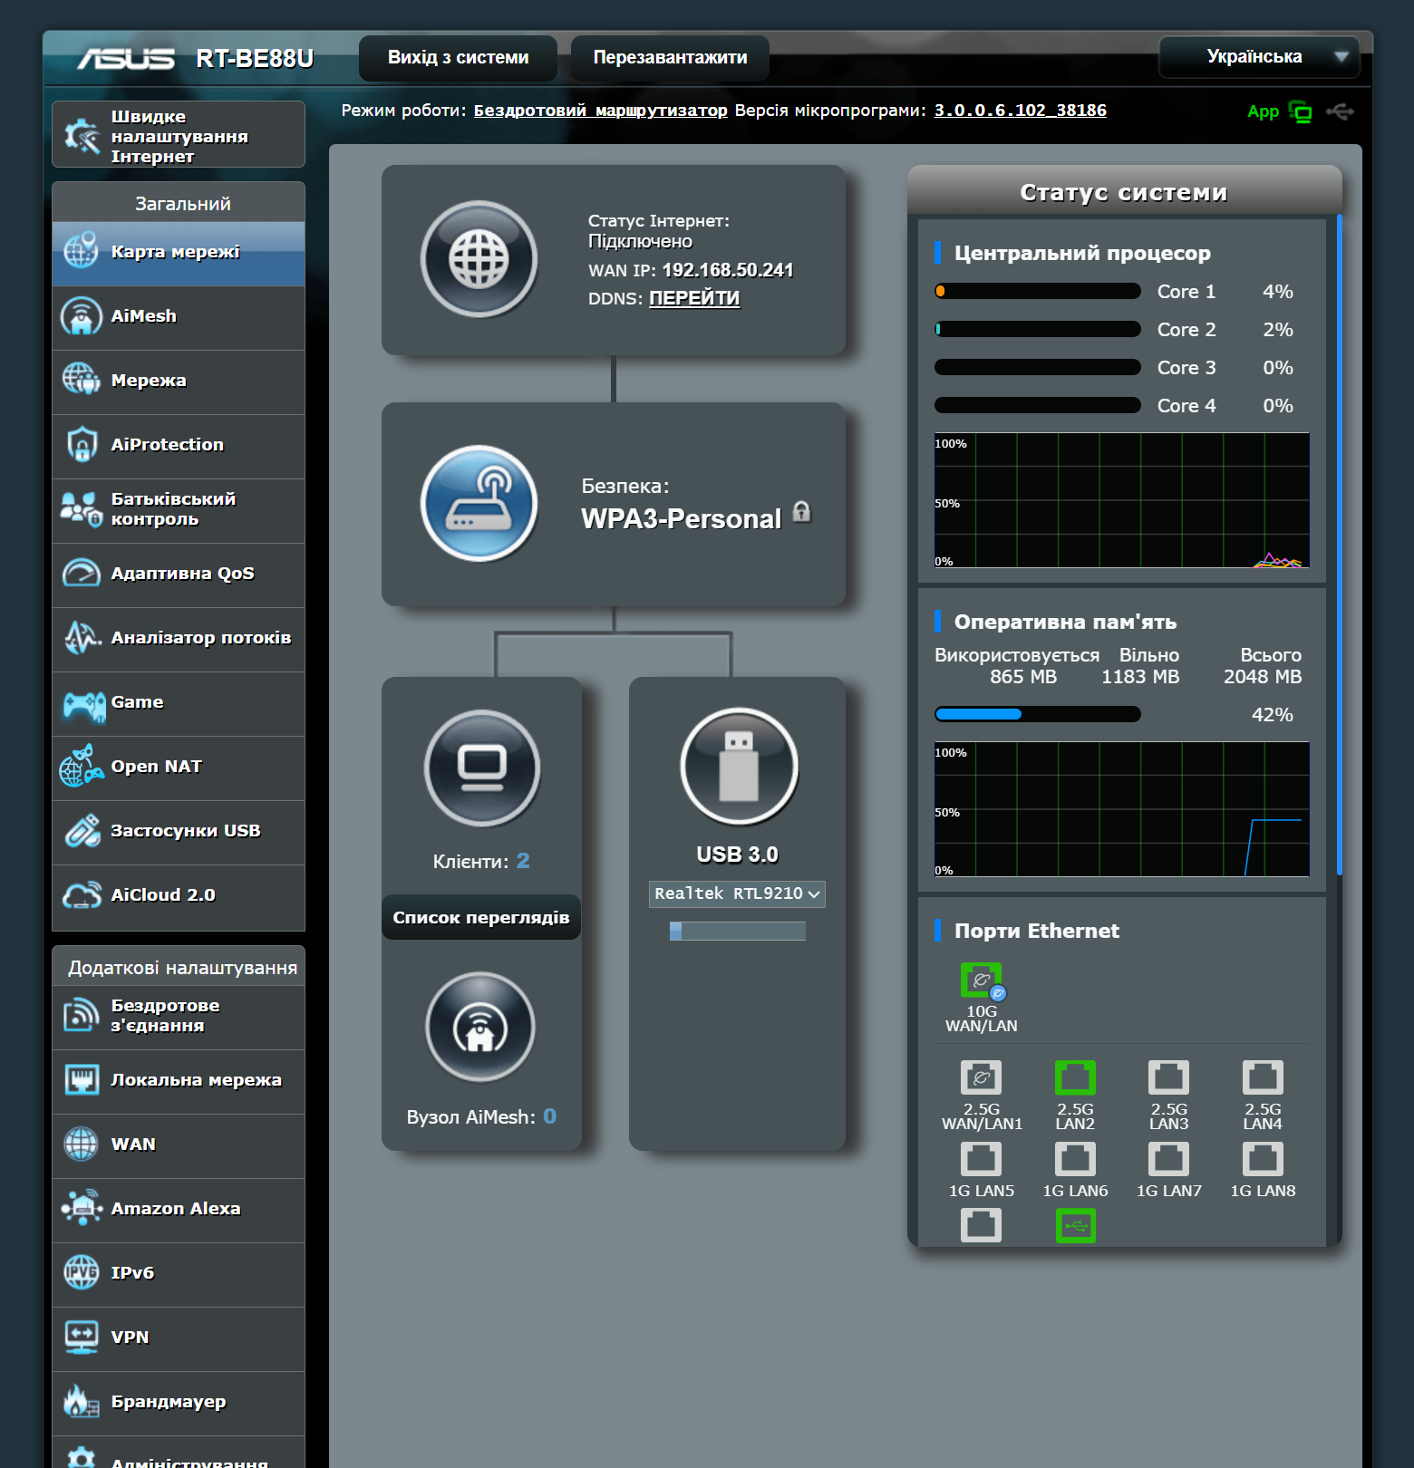Click the 1G LAN7 port icon
1414x1468 pixels.
pos(1168,1159)
